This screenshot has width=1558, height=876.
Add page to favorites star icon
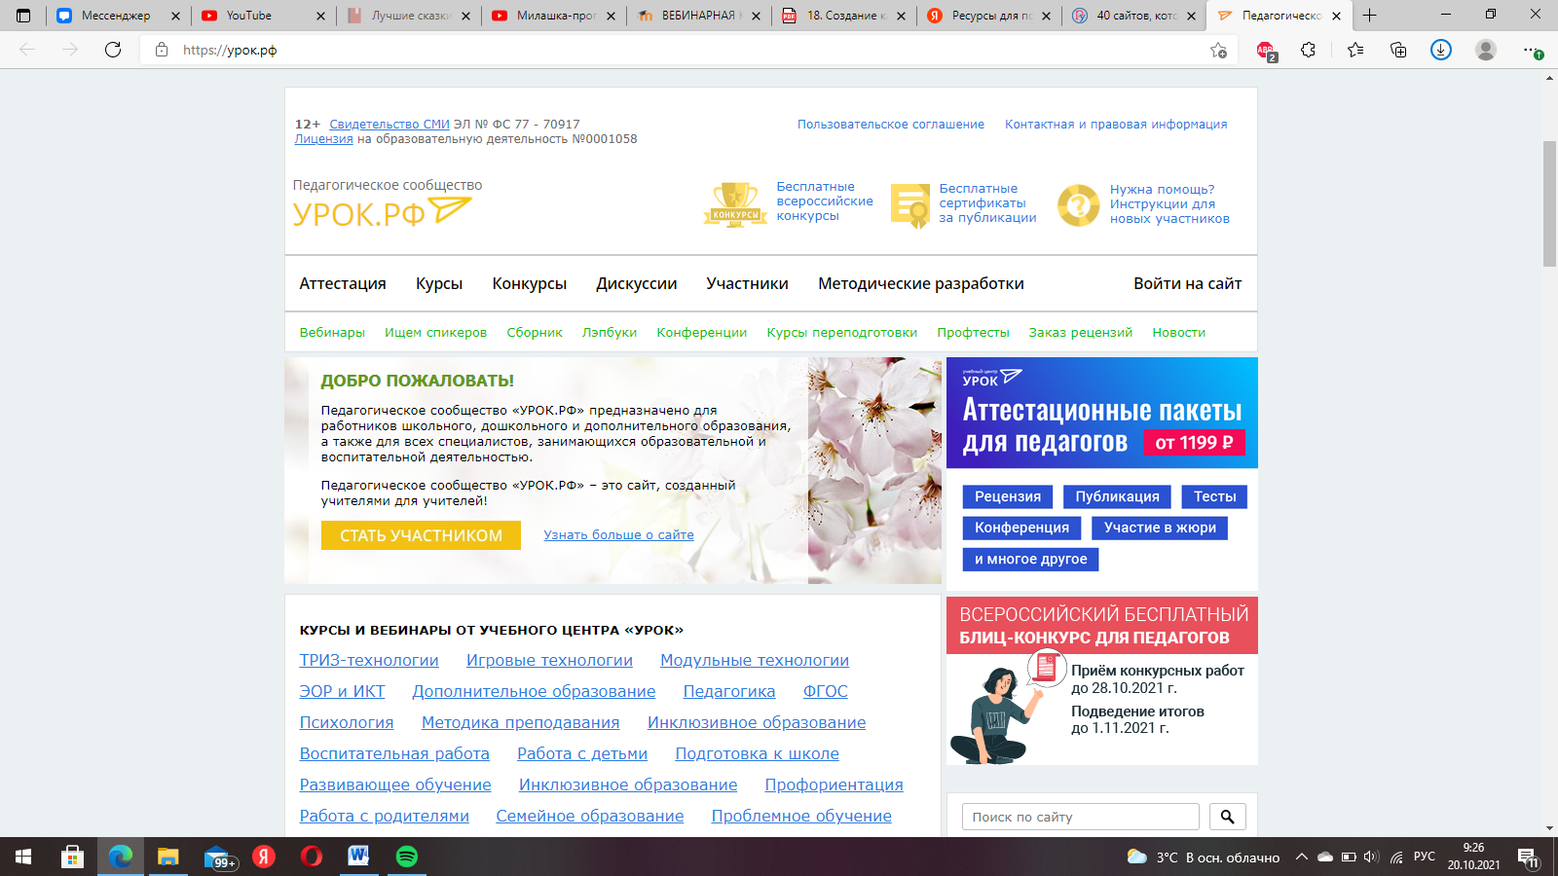(1218, 50)
